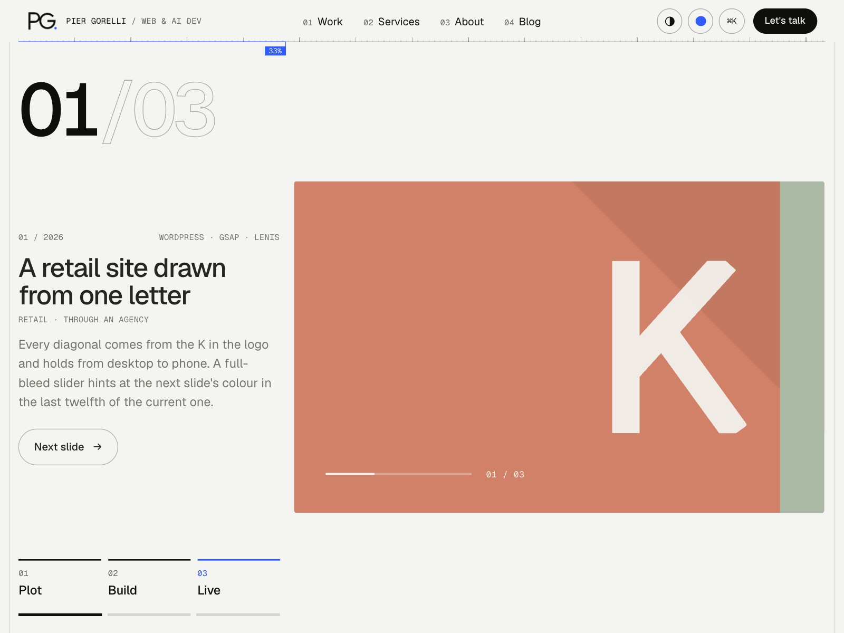This screenshot has width=844, height=633.
Task: Click the 33% scroll progress marker
Action: [x=275, y=51]
